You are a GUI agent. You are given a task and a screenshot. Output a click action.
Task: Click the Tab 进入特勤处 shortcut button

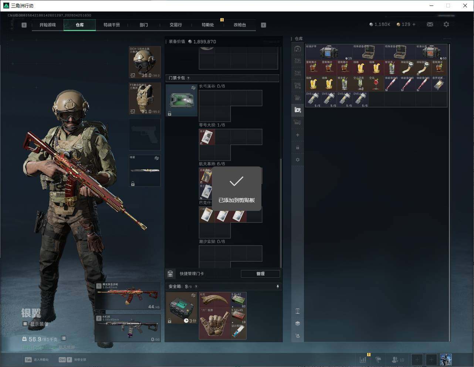click(37, 360)
